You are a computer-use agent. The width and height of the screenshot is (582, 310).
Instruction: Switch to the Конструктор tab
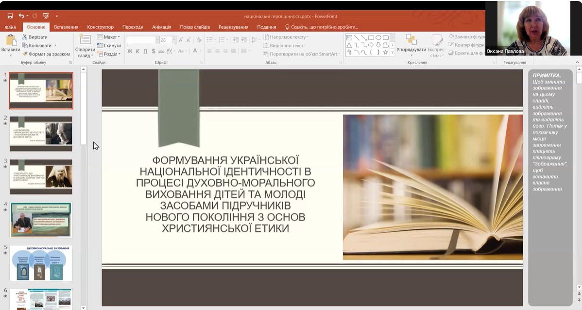point(100,27)
